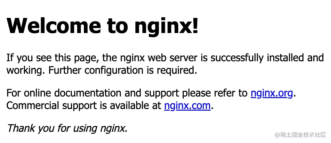This screenshot has height=143, width=331.
Task: Click the '@稀土掘金技术社区' watermark
Action: (300, 135)
